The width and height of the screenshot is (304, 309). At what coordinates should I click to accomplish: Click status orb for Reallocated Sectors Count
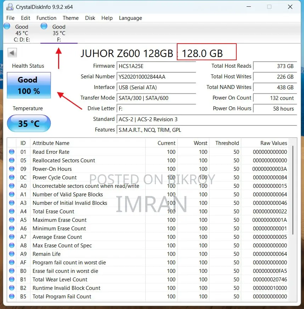point(12,160)
